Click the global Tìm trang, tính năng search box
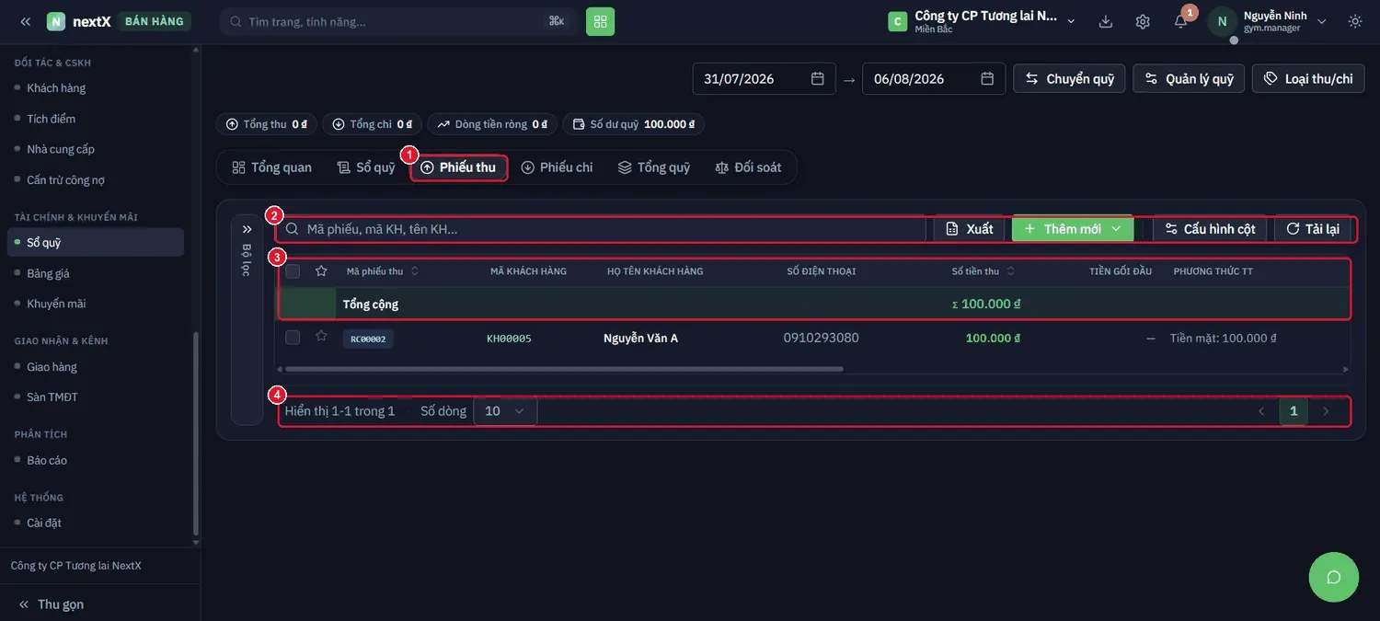This screenshot has height=621, width=1380. coord(398,21)
